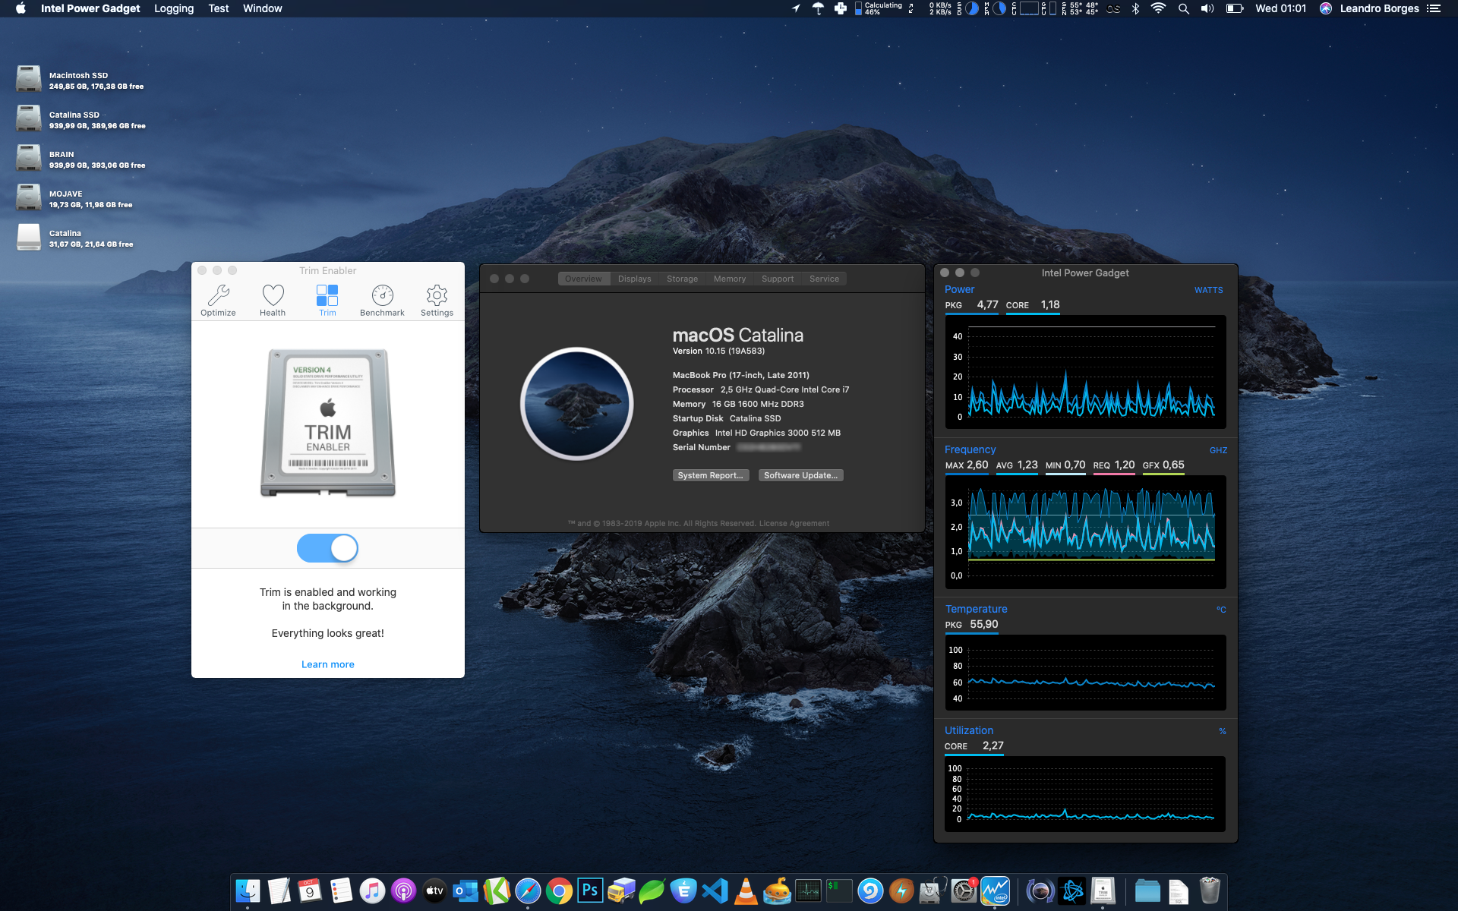Open Finder from the Dock

click(248, 891)
